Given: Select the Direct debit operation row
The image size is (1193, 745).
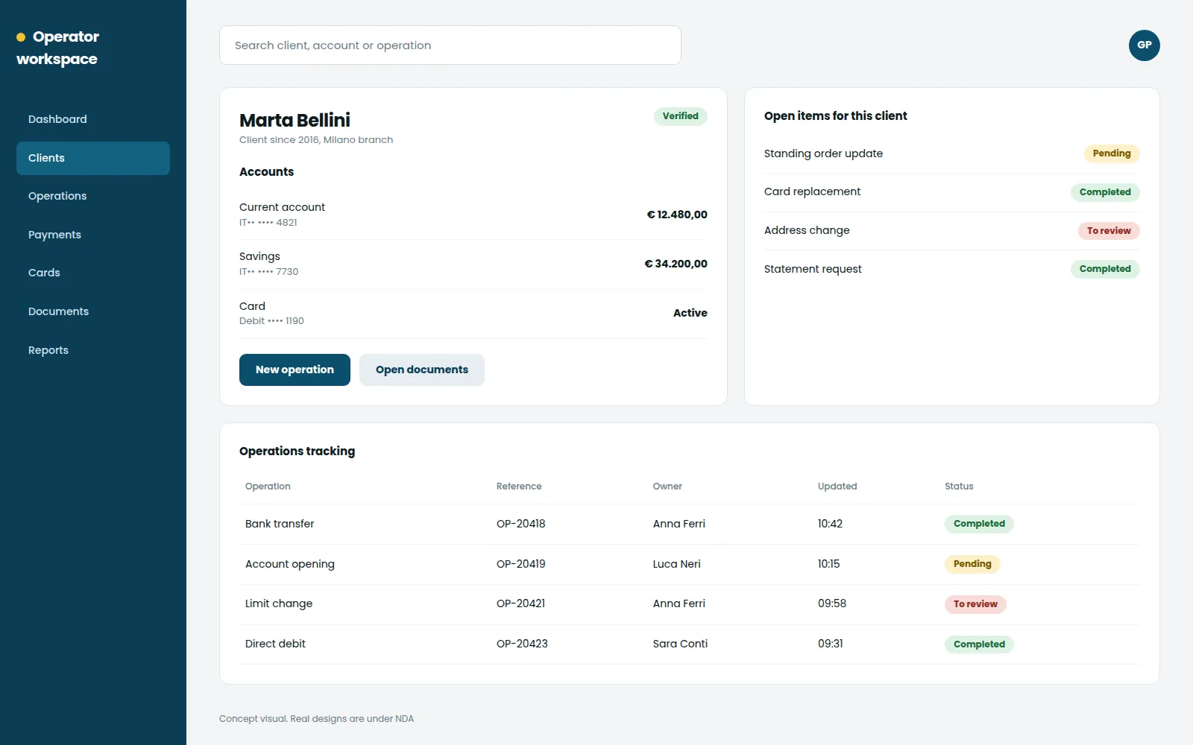Looking at the screenshot, I should click(690, 644).
